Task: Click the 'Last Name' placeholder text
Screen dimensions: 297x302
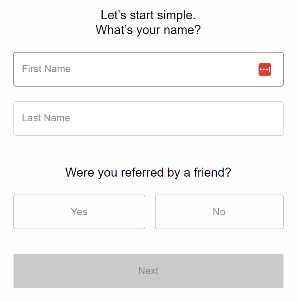Action: (46, 118)
